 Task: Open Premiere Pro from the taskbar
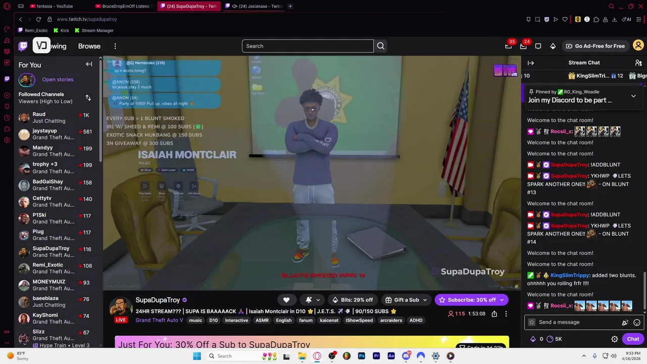click(376, 356)
